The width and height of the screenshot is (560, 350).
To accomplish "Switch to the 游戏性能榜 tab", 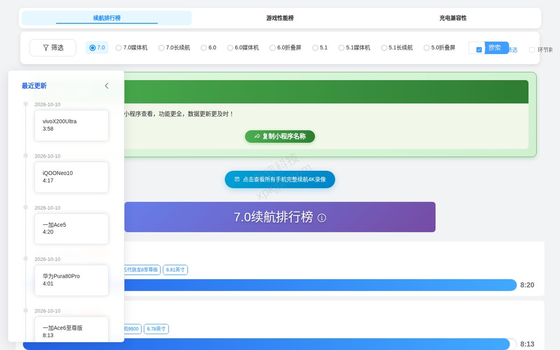I will [280, 18].
